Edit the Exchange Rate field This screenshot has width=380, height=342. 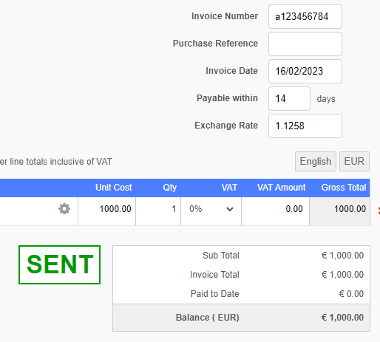point(305,126)
